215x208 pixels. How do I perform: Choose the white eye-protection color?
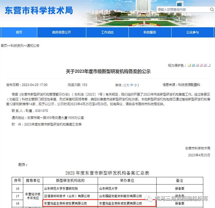click(209, 65)
